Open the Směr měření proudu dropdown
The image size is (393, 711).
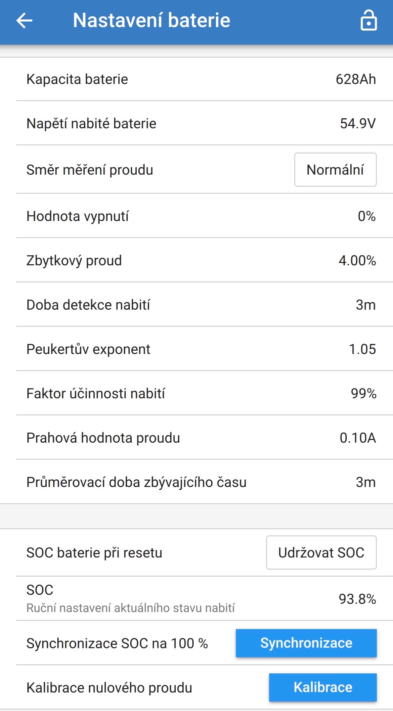(335, 170)
